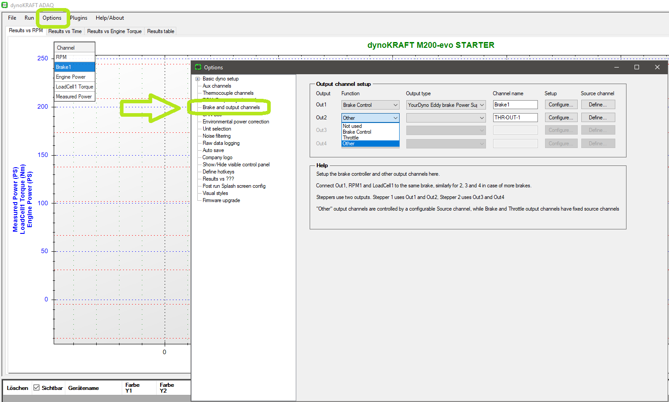Select Engine Power in the Channel list
Image resolution: width=669 pixels, height=402 pixels.
pos(75,77)
